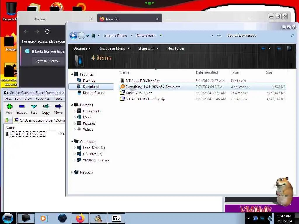Open 7-Zip Favorites menu
299x224 pixels.
click(x=43, y=99)
